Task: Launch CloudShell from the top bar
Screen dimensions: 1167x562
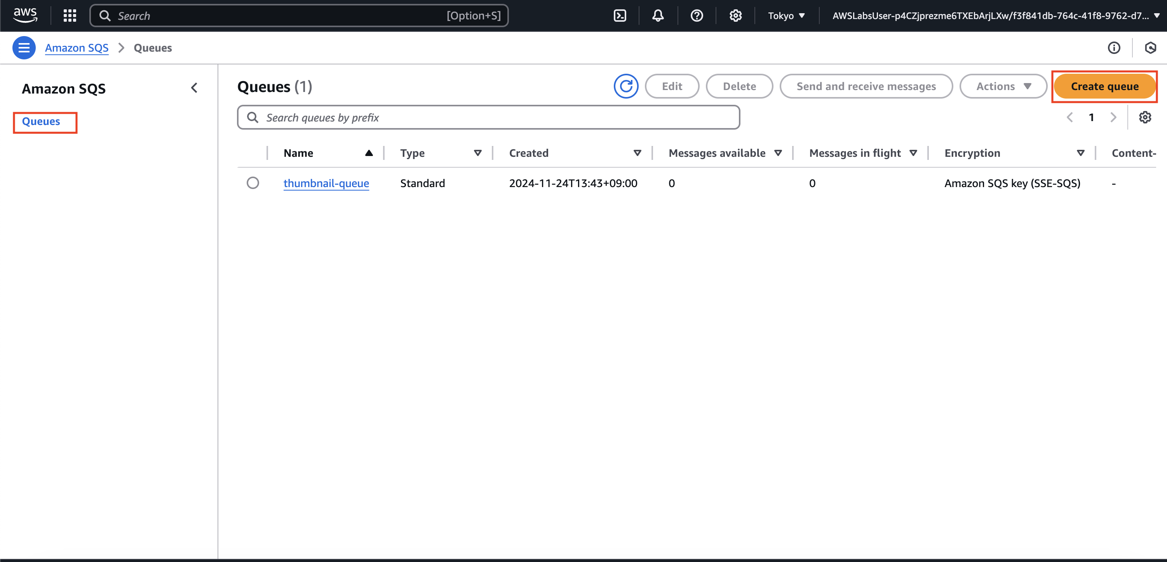Action: pyautogui.click(x=620, y=16)
